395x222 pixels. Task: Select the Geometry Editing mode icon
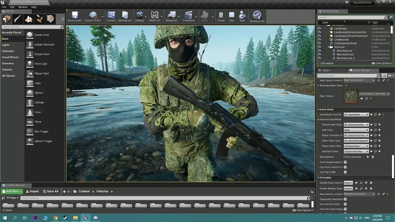(50, 19)
